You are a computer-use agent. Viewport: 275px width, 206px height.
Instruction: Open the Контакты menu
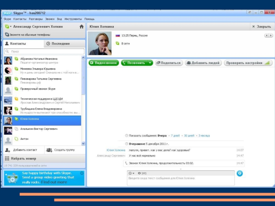[x=20, y=19]
